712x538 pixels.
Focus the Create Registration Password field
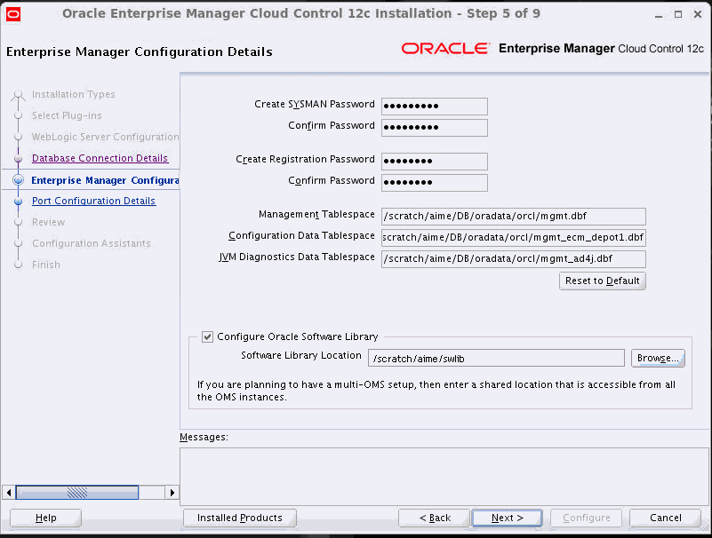(x=435, y=161)
